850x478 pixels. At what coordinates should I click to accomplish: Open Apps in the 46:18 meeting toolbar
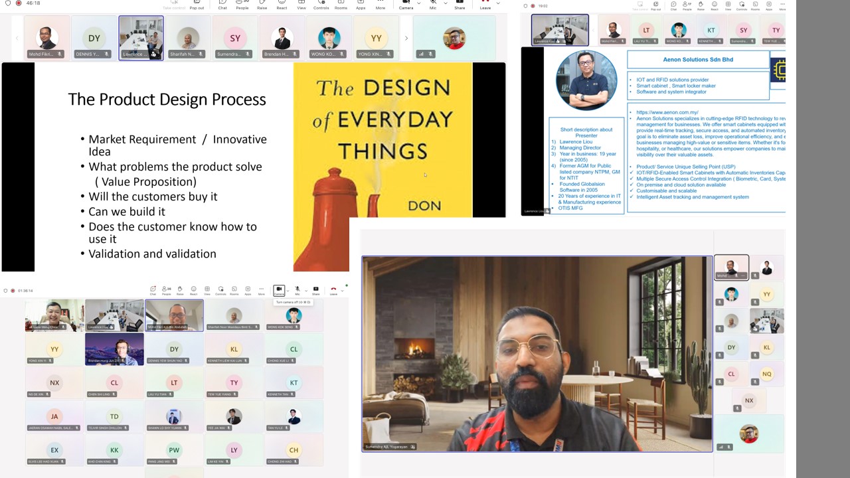361,5
